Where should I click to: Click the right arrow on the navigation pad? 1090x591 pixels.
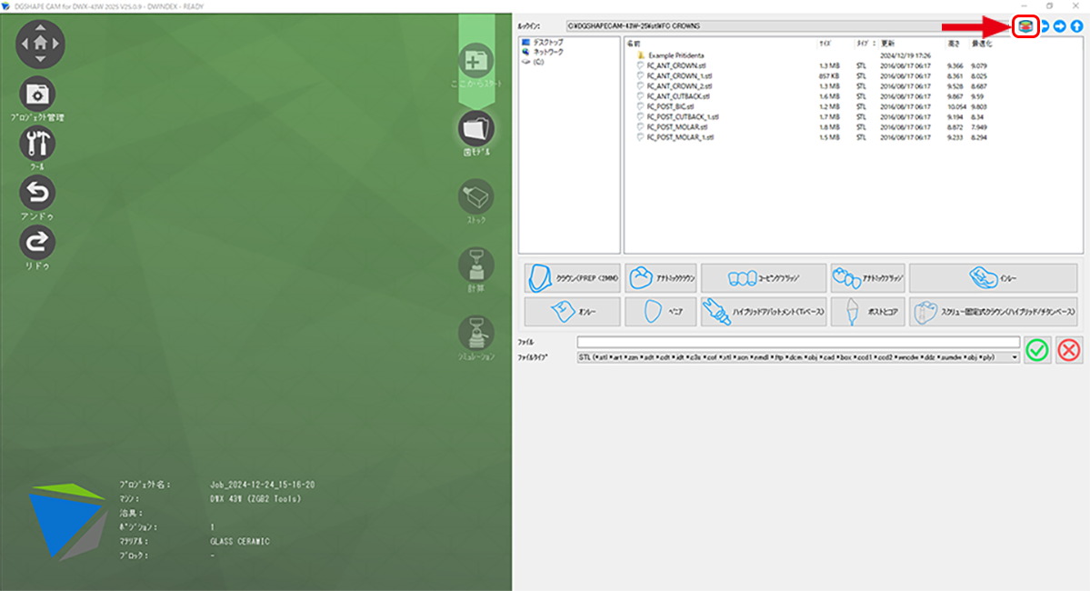pyautogui.click(x=56, y=43)
